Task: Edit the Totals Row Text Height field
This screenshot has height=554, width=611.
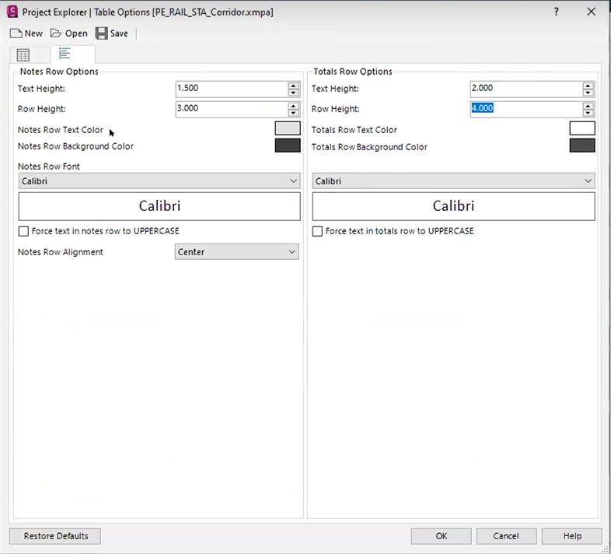Action: (526, 89)
